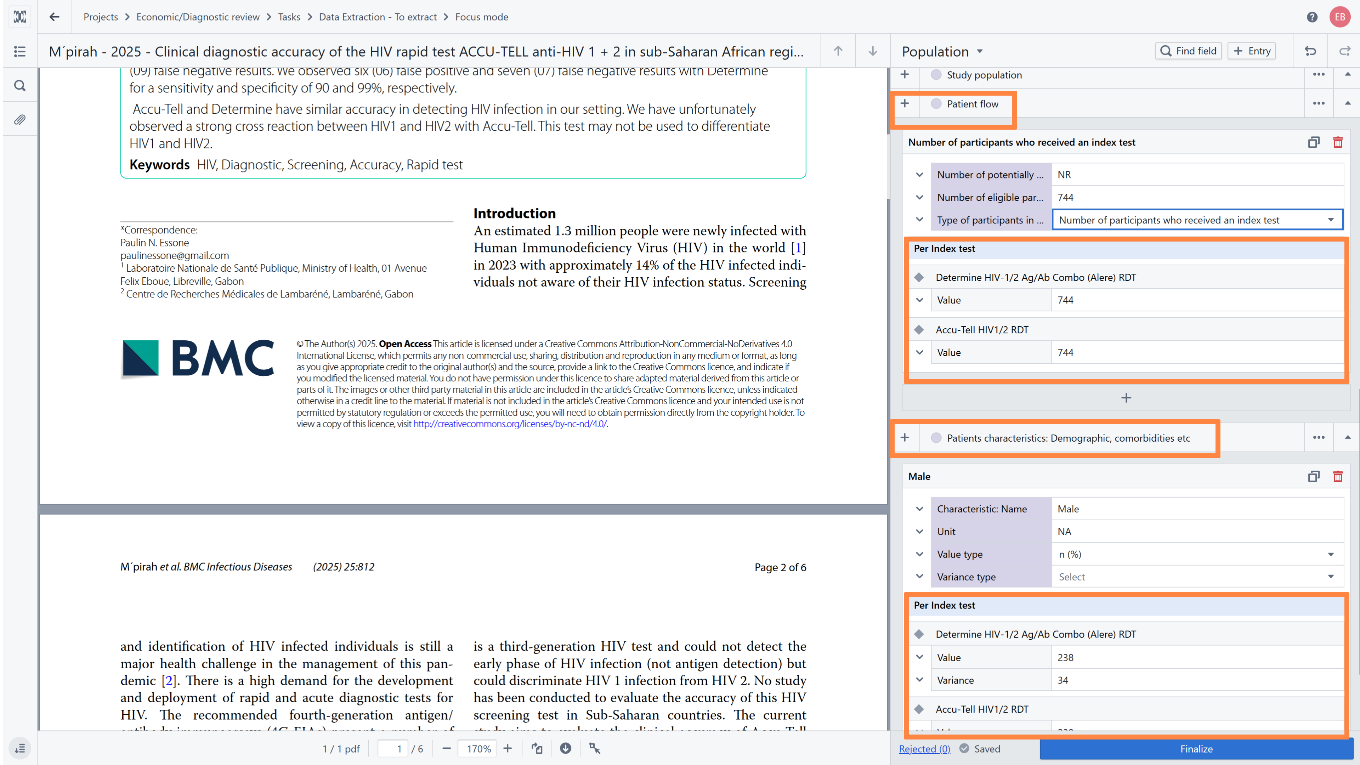Collapse the Patients characteristics section

(1347, 437)
